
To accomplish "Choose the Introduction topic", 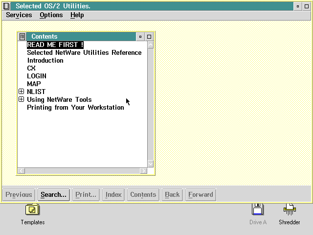I will click(45, 60).
